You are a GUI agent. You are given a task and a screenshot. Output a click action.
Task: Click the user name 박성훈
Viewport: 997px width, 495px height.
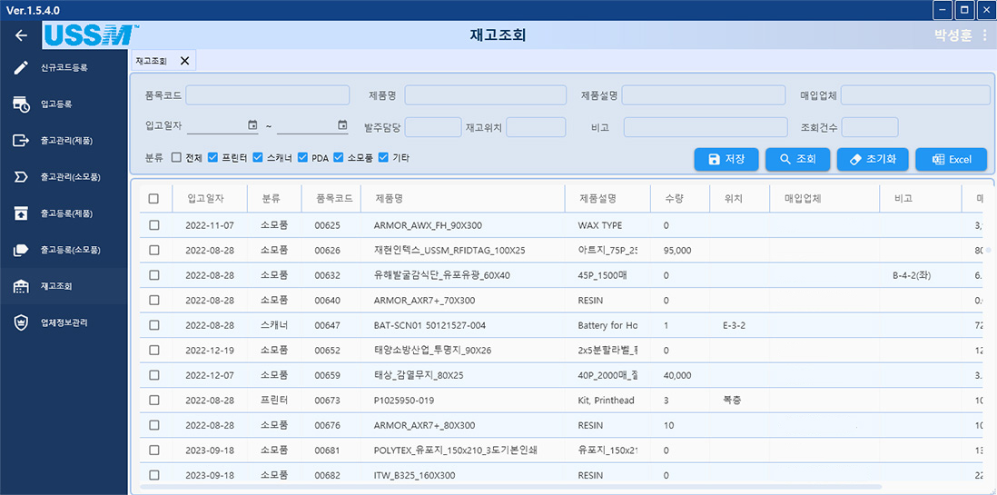953,35
